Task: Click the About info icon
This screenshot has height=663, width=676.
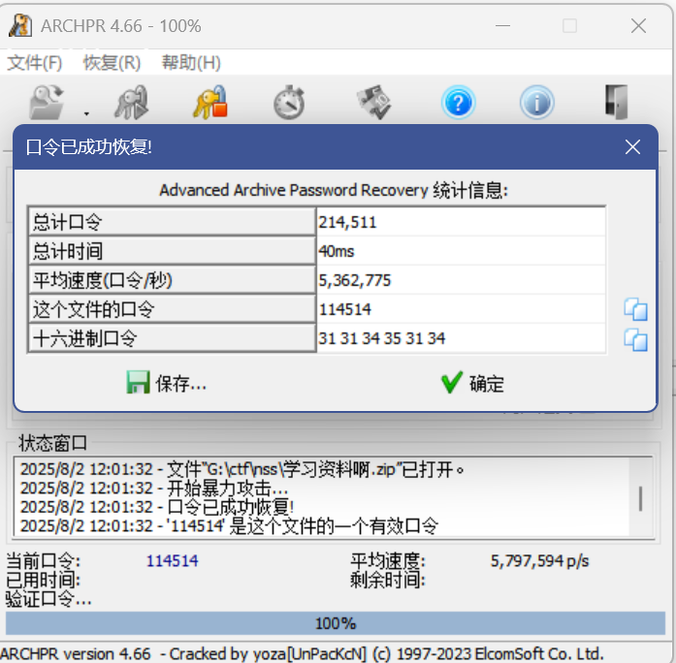Action: 536,102
